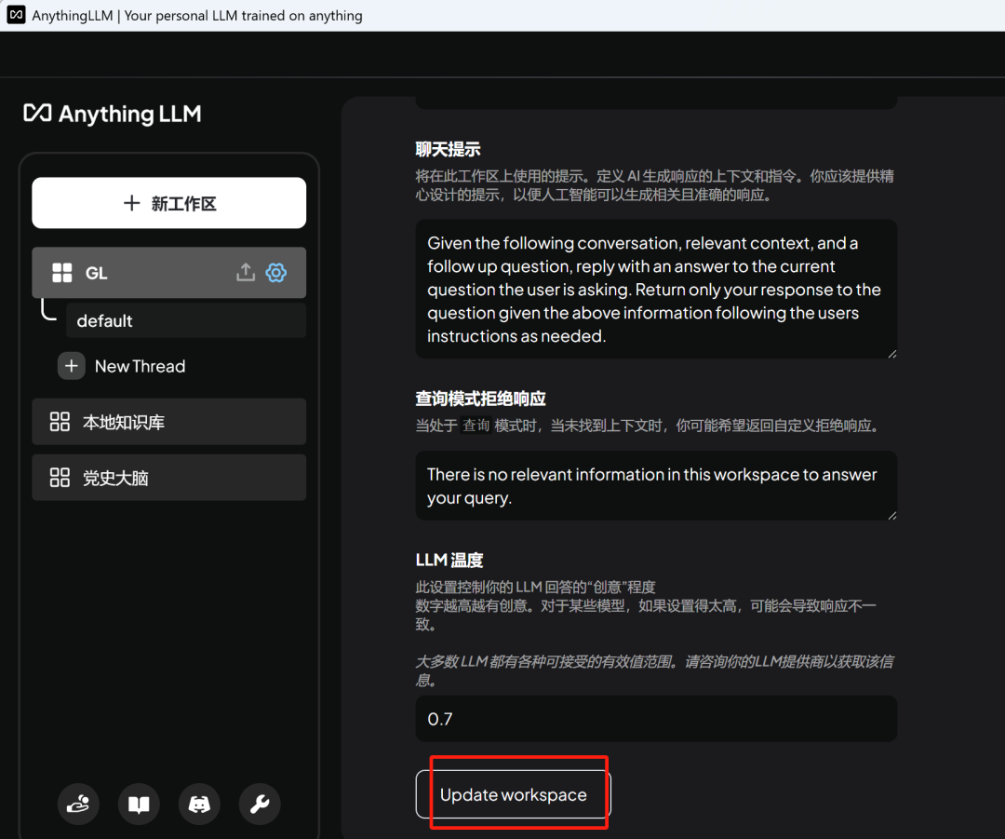Click the AnythingLLM logo in sidebar
The width and height of the screenshot is (1005, 839).
point(113,114)
